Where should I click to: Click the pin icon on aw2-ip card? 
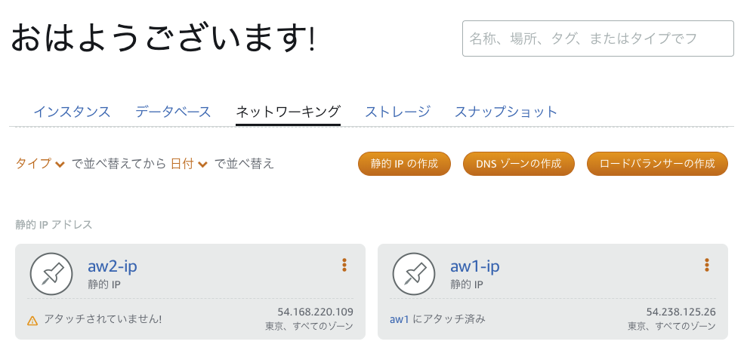51,274
